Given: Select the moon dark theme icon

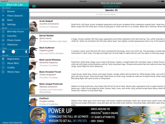Looking at the screenshot, I should pos(26,52).
